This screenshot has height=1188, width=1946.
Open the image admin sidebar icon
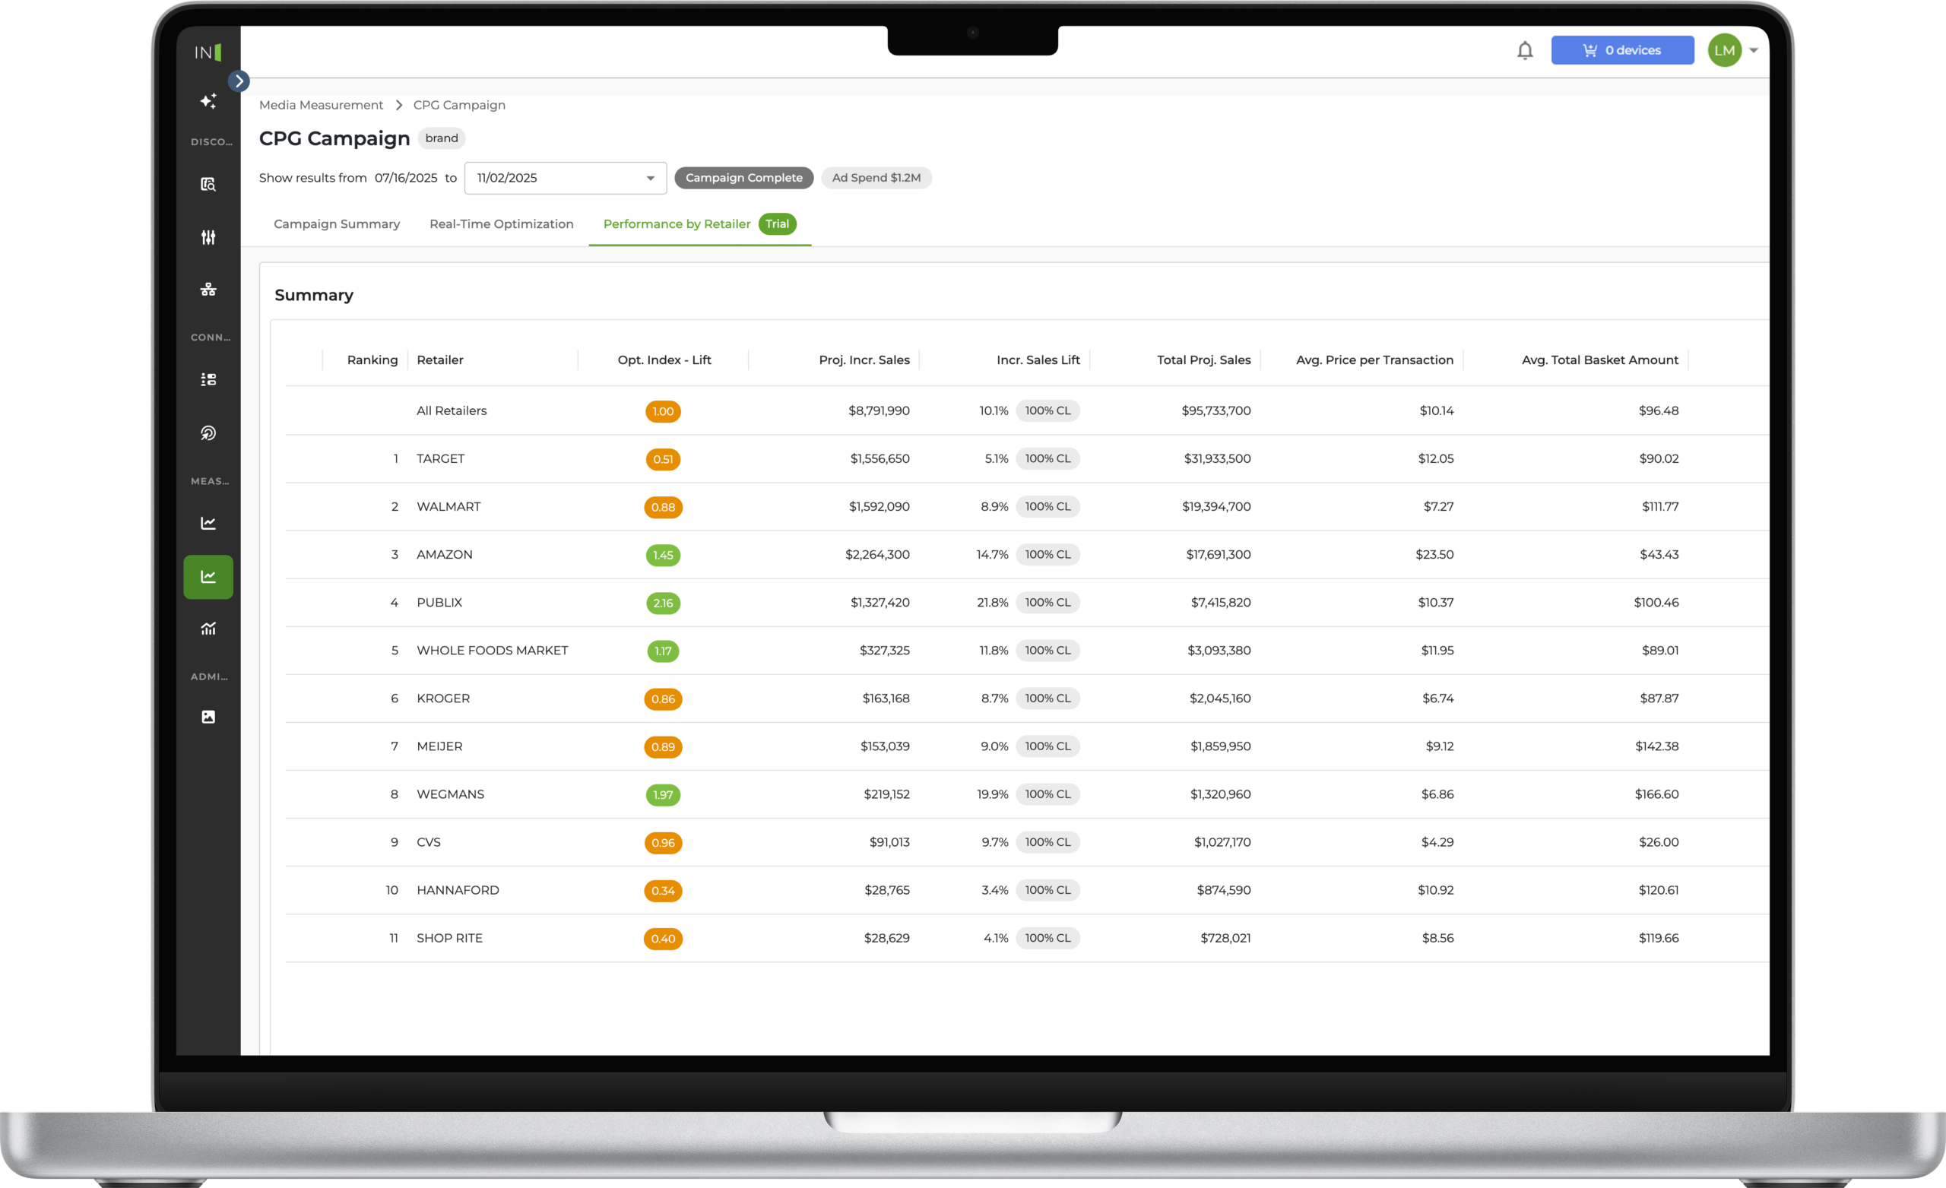[208, 717]
